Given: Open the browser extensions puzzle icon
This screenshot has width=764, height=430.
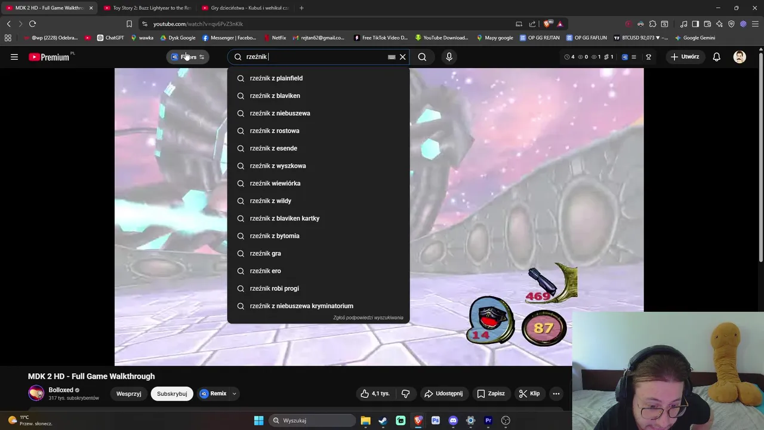Looking at the screenshot, I should click(652, 24).
